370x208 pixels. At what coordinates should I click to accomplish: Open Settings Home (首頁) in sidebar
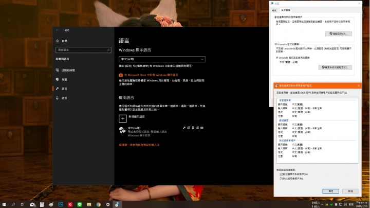[x=62, y=41]
